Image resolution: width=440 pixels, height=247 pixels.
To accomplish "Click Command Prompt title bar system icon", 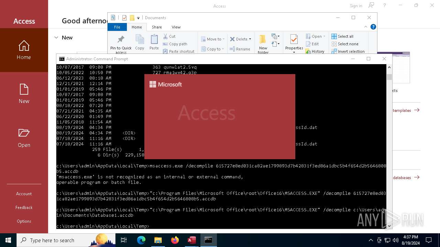I will [x=62, y=59].
